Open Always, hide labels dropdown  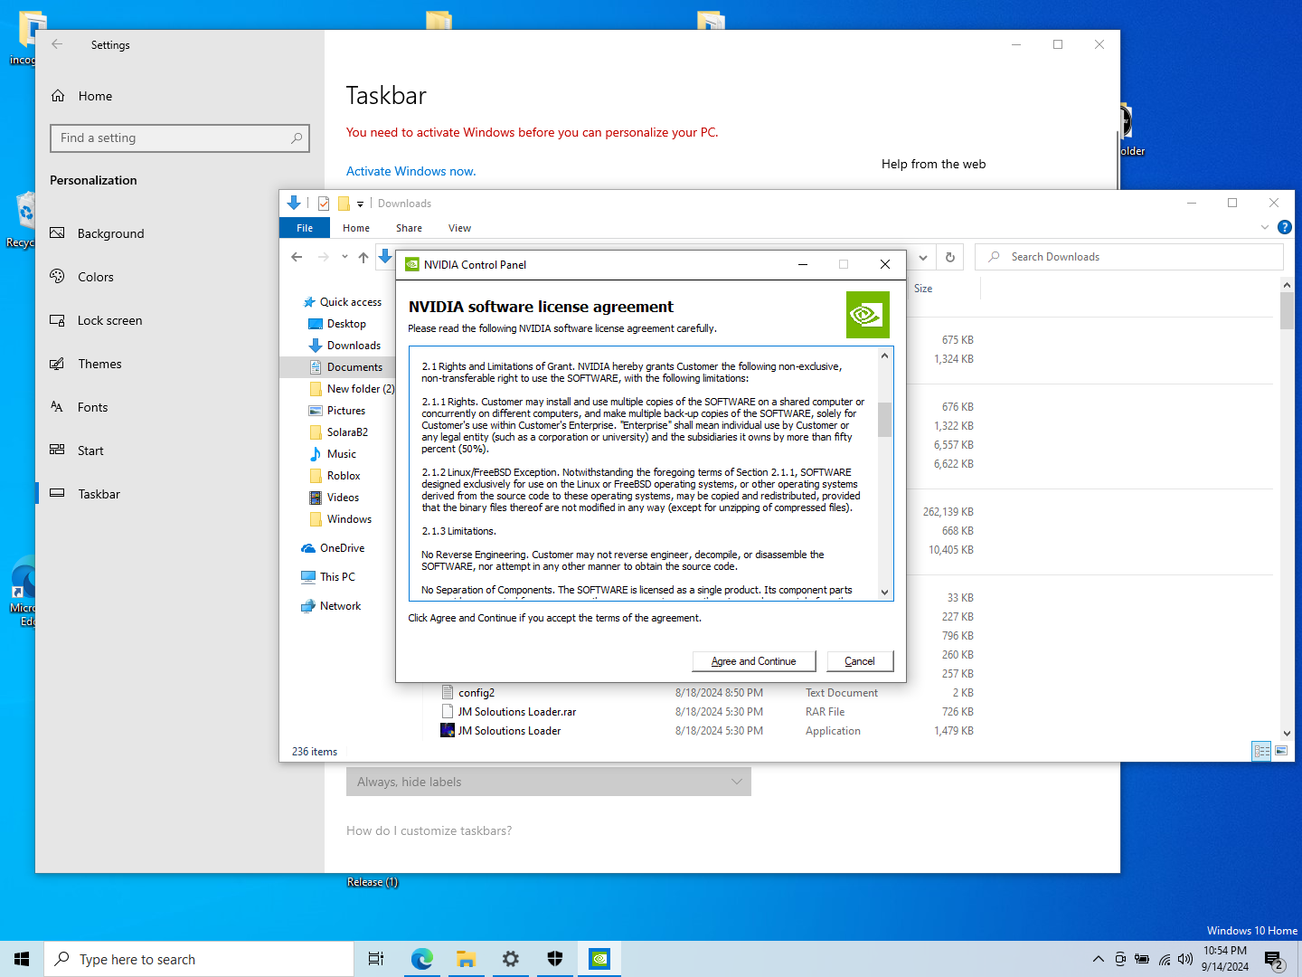point(549,782)
